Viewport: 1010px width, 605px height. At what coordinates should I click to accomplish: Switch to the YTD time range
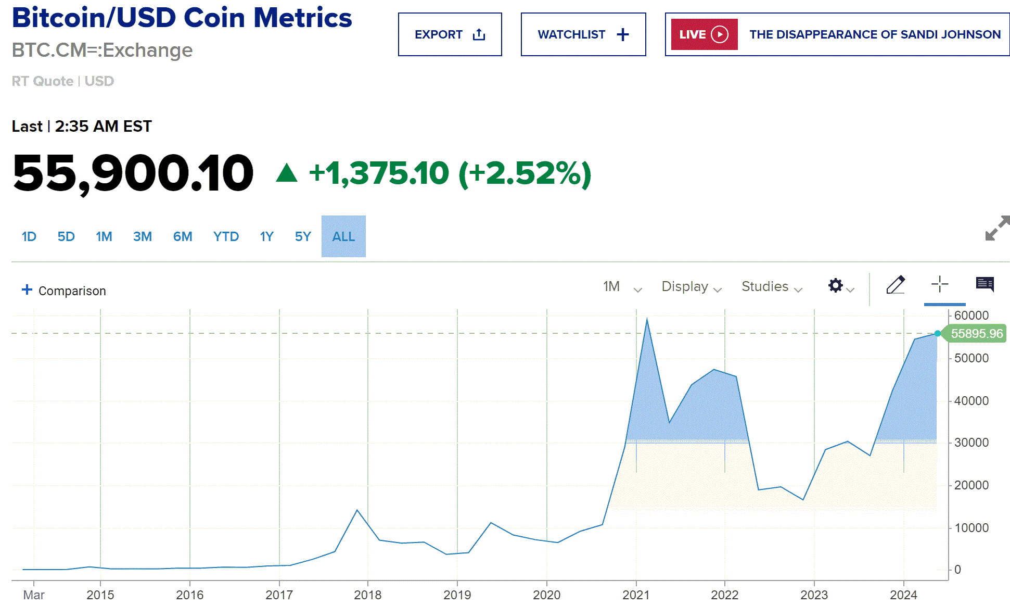tap(226, 237)
